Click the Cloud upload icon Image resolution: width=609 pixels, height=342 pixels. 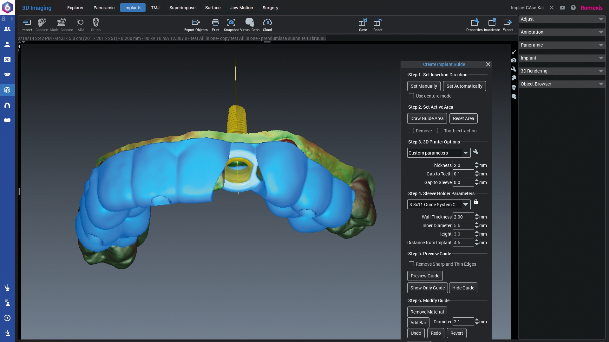tap(267, 25)
